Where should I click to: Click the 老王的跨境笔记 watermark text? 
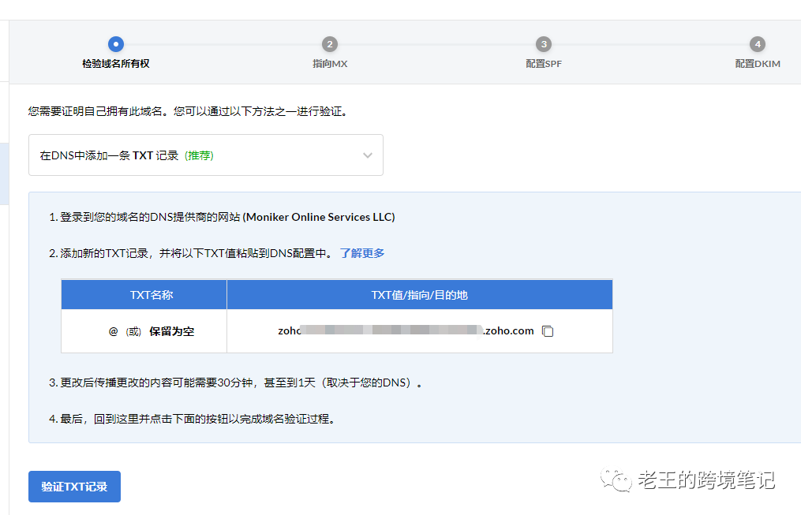706,480
